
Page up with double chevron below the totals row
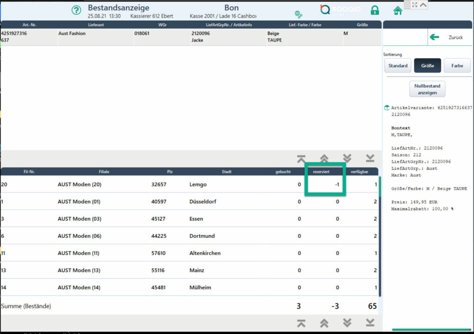pyautogui.click(x=324, y=323)
